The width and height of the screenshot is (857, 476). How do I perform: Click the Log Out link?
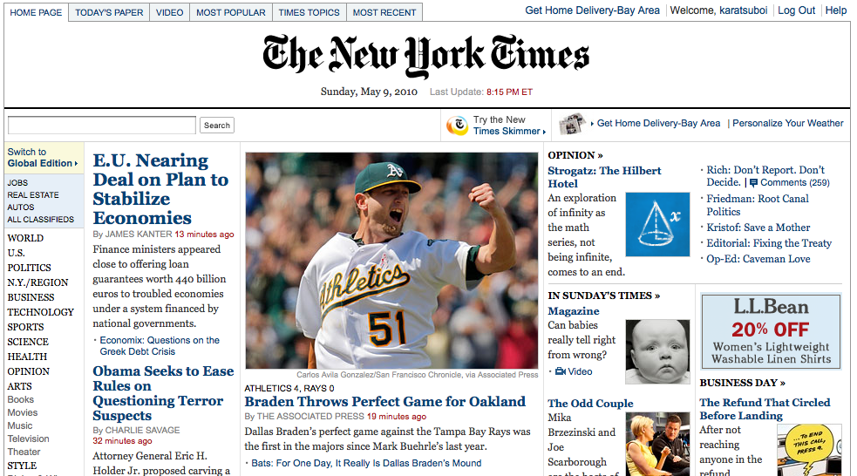796,10
